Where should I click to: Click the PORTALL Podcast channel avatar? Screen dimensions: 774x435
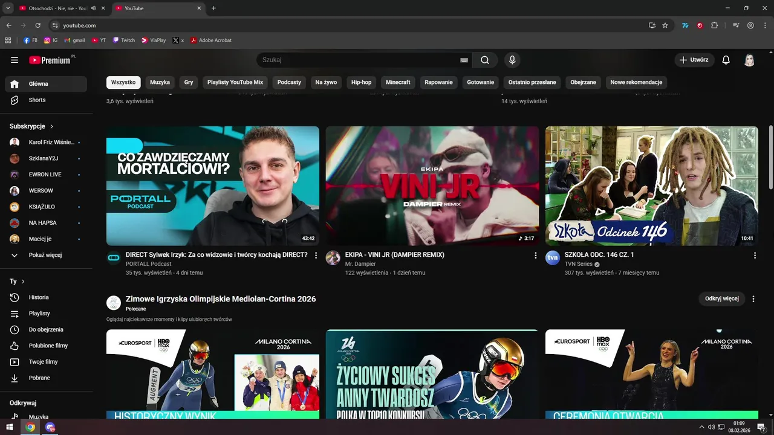tap(114, 258)
